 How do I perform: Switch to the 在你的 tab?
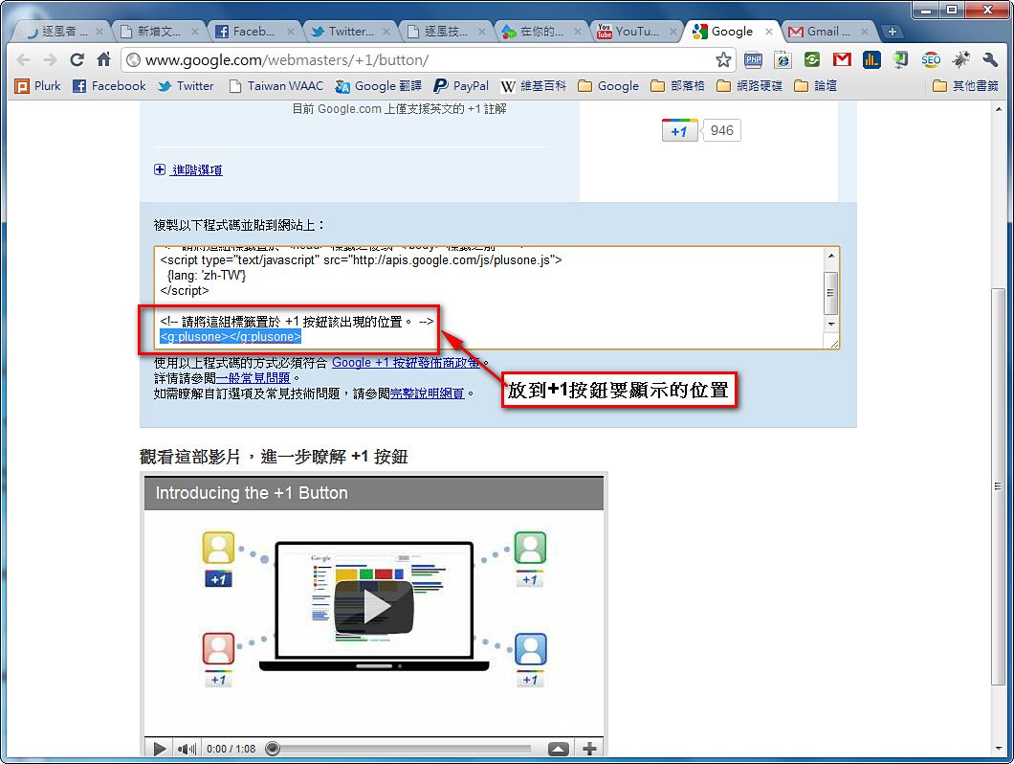[540, 31]
